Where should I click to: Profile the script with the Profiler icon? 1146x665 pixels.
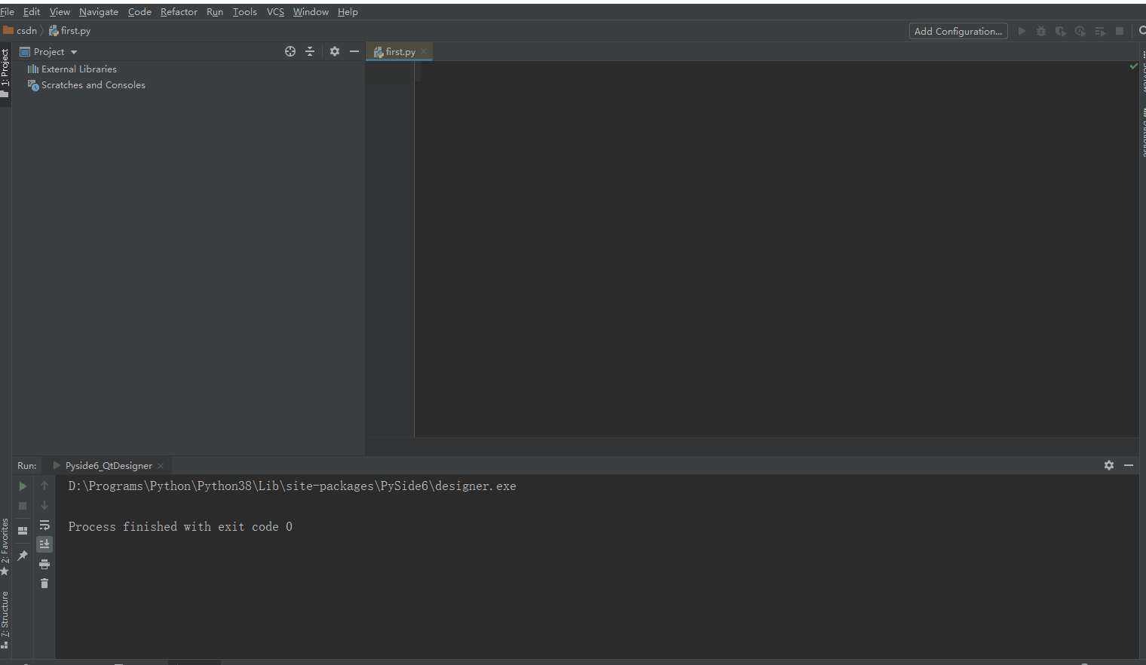tap(1080, 31)
